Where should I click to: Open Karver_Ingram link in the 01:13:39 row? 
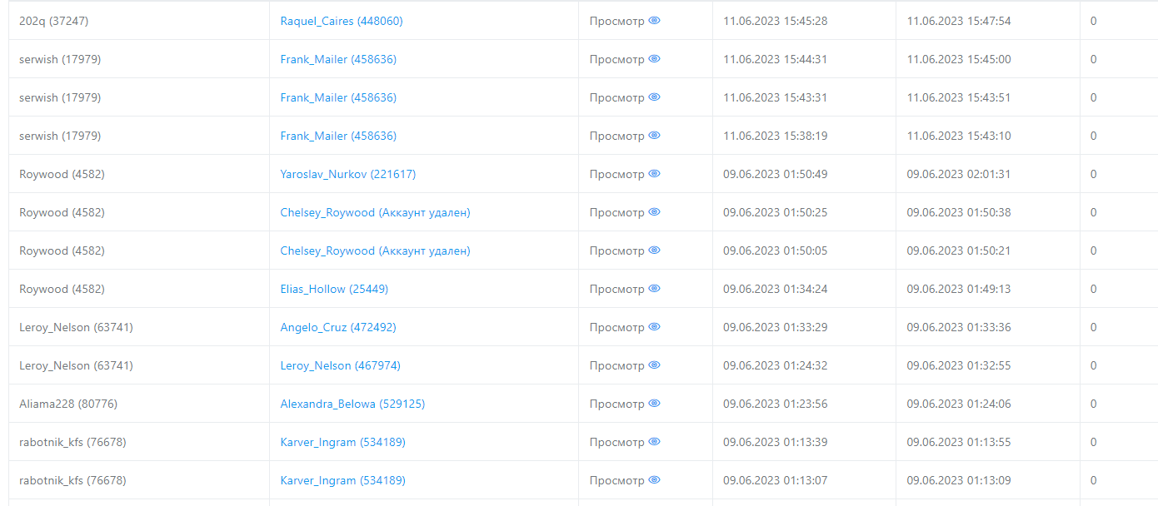point(342,442)
